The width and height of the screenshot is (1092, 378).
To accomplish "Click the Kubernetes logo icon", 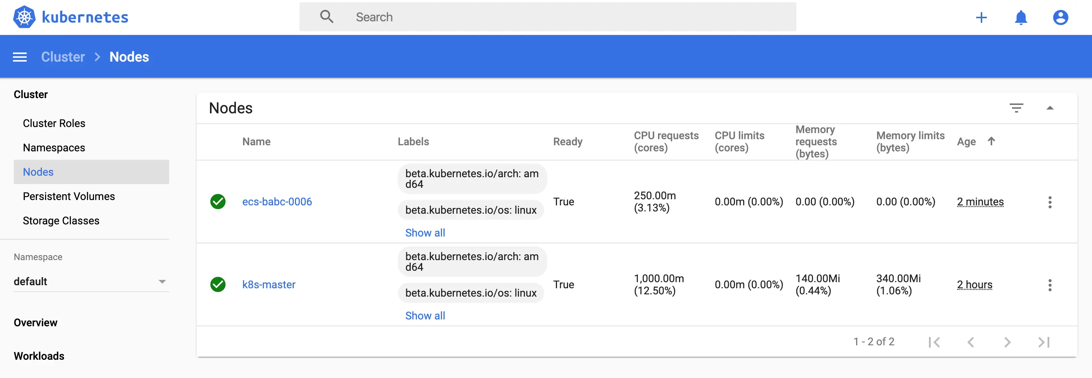I will pos(24,17).
